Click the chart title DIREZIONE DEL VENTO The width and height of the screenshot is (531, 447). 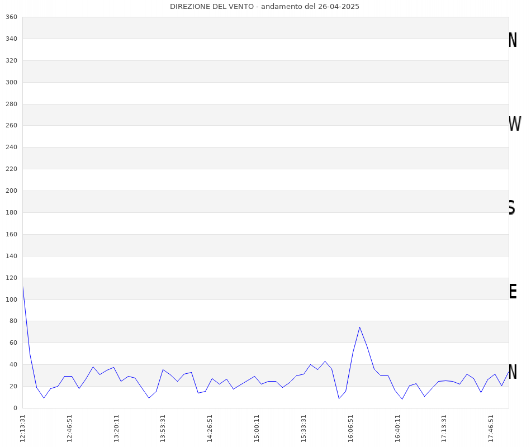pos(264,7)
